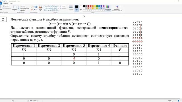Click the Crop image button
Viewport: 182px width, 102px height.
[22, 6]
